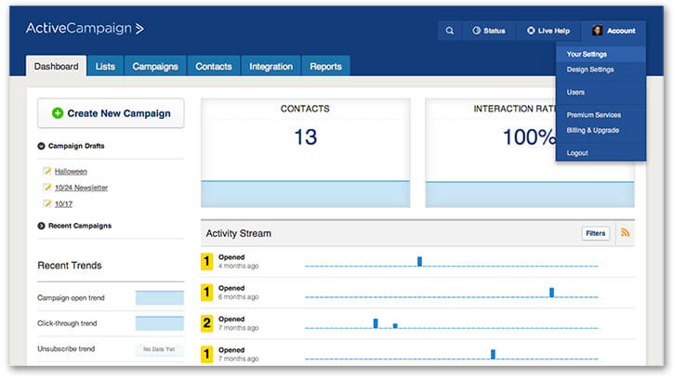673x378 pixels.
Task: Click the Contacts count 13
Action: (x=305, y=137)
